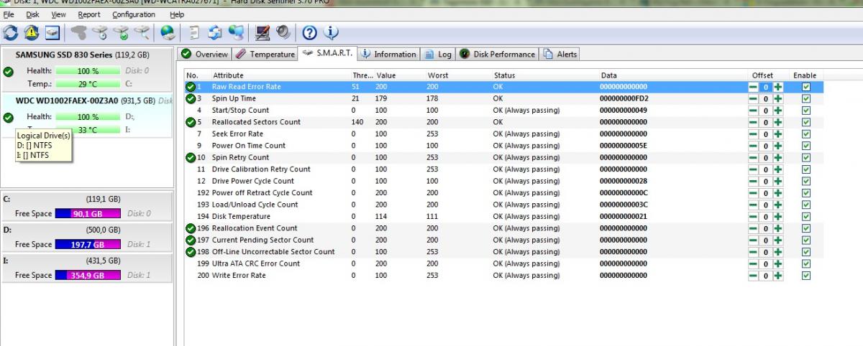Image resolution: width=863 pixels, height=346 pixels.
Task: Sort by the Attribute column header
Action: (280, 75)
